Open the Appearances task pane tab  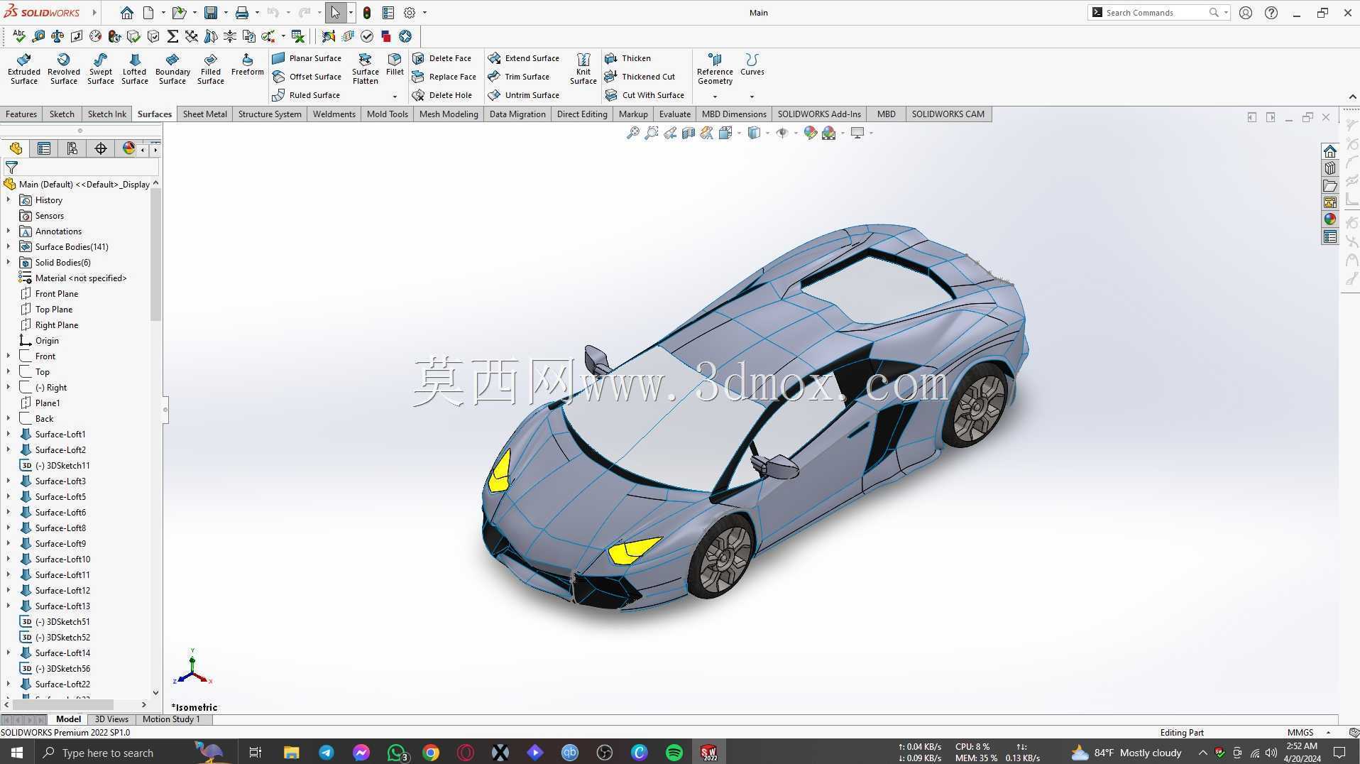point(1329,219)
